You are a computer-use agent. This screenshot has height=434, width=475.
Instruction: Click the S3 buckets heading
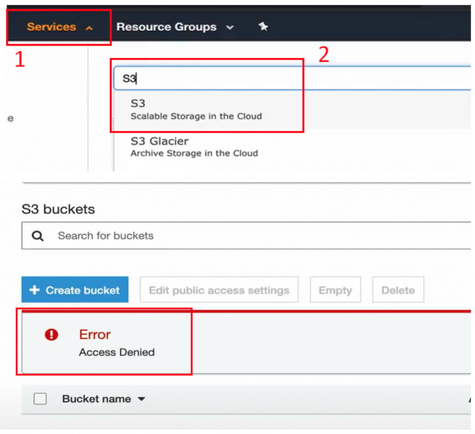58,209
